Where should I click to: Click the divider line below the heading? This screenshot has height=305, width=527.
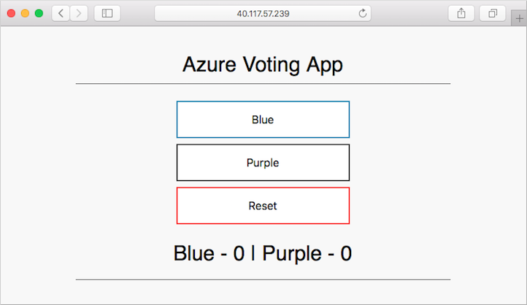pos(263,84)
